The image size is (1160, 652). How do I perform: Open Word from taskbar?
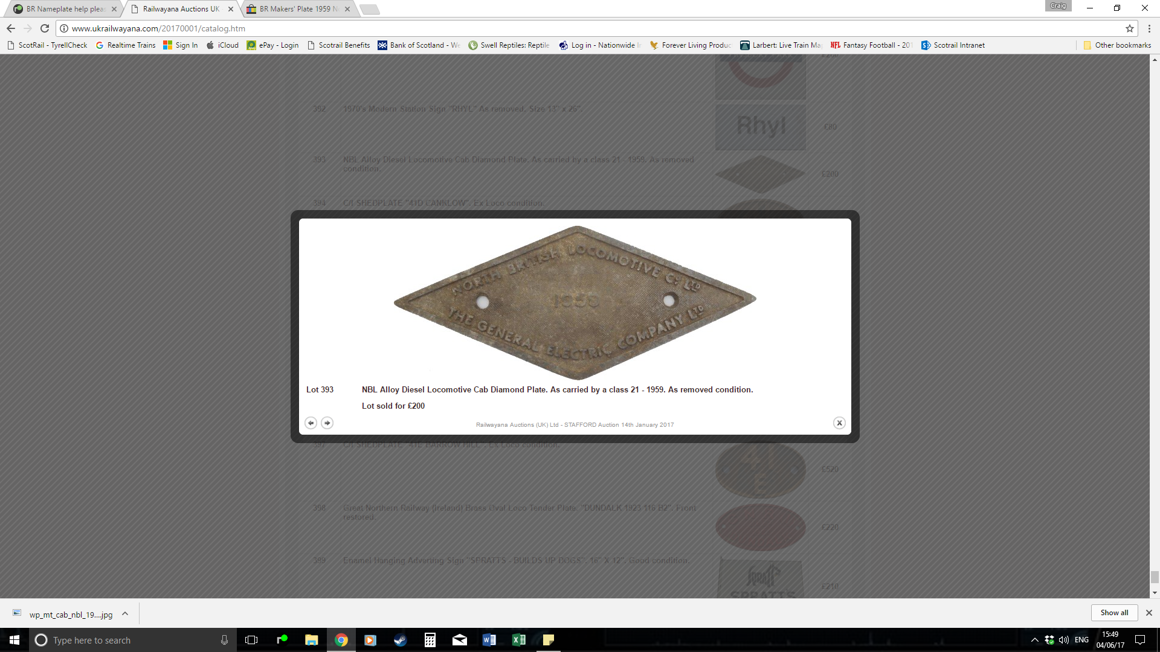point(489,640)
